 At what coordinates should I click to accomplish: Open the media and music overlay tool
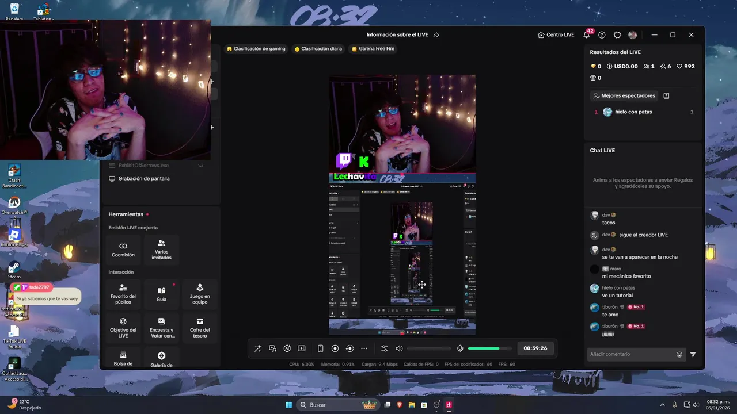coord(272,348)
